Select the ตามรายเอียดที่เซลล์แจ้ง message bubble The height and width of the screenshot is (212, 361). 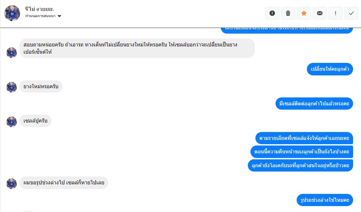304,138
